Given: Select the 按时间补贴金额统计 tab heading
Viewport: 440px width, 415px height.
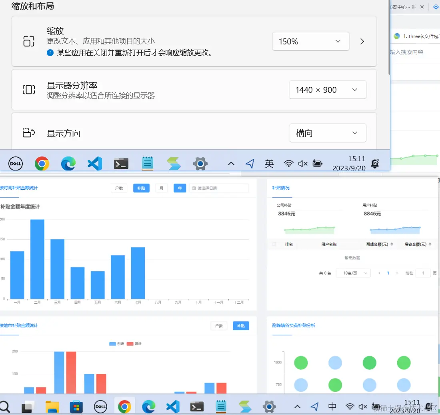Looking at the screenshot, I should pos(19,188).
